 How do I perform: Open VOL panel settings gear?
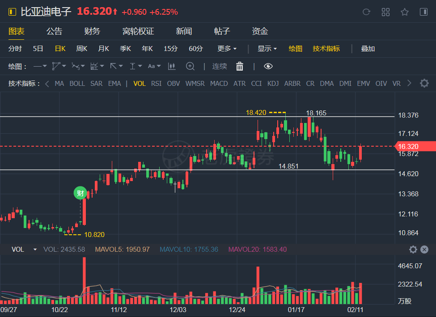[413, 249]
